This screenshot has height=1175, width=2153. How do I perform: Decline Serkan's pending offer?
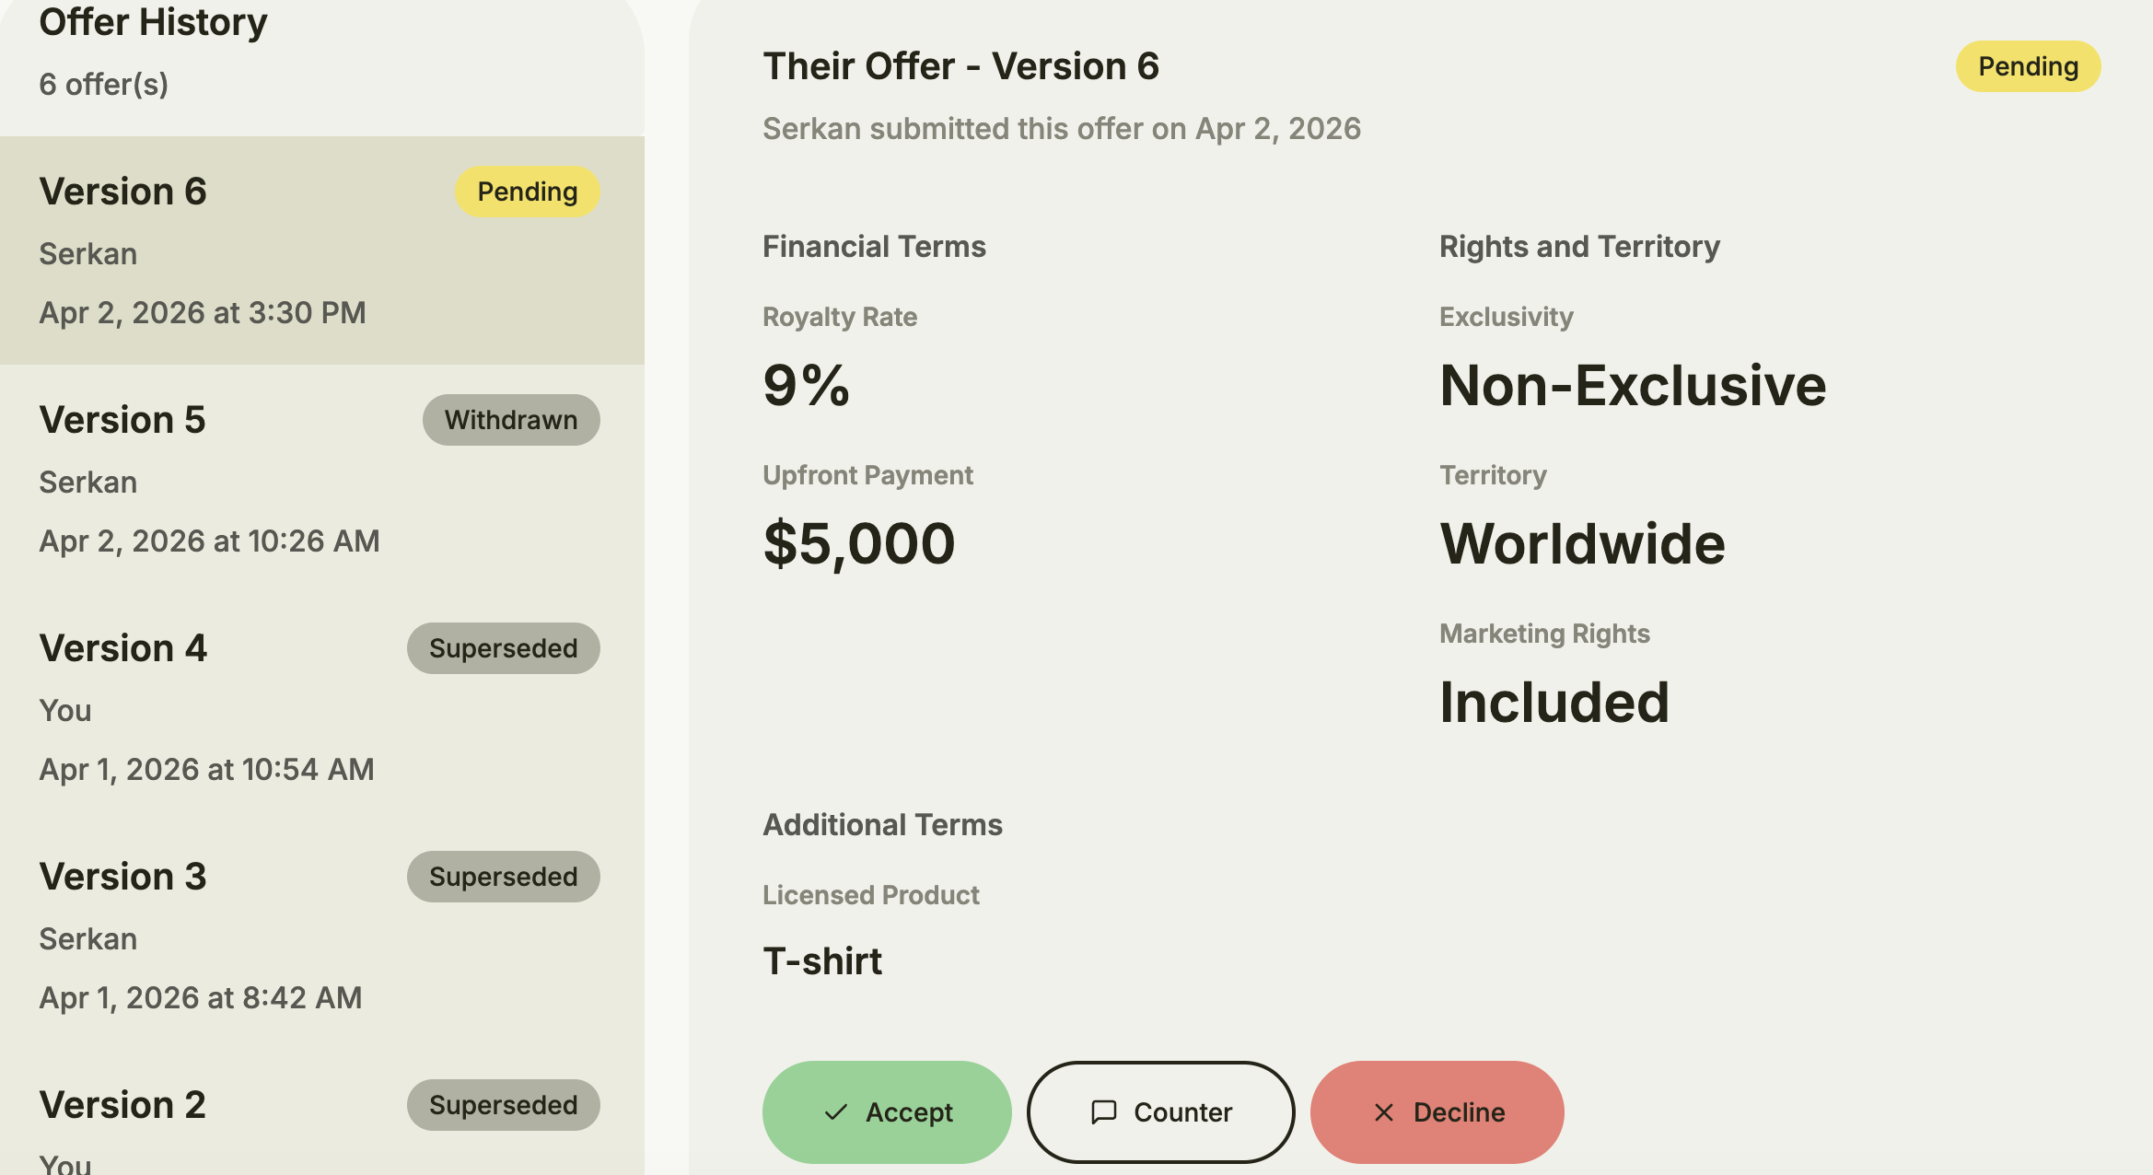coord(1437,1112)
